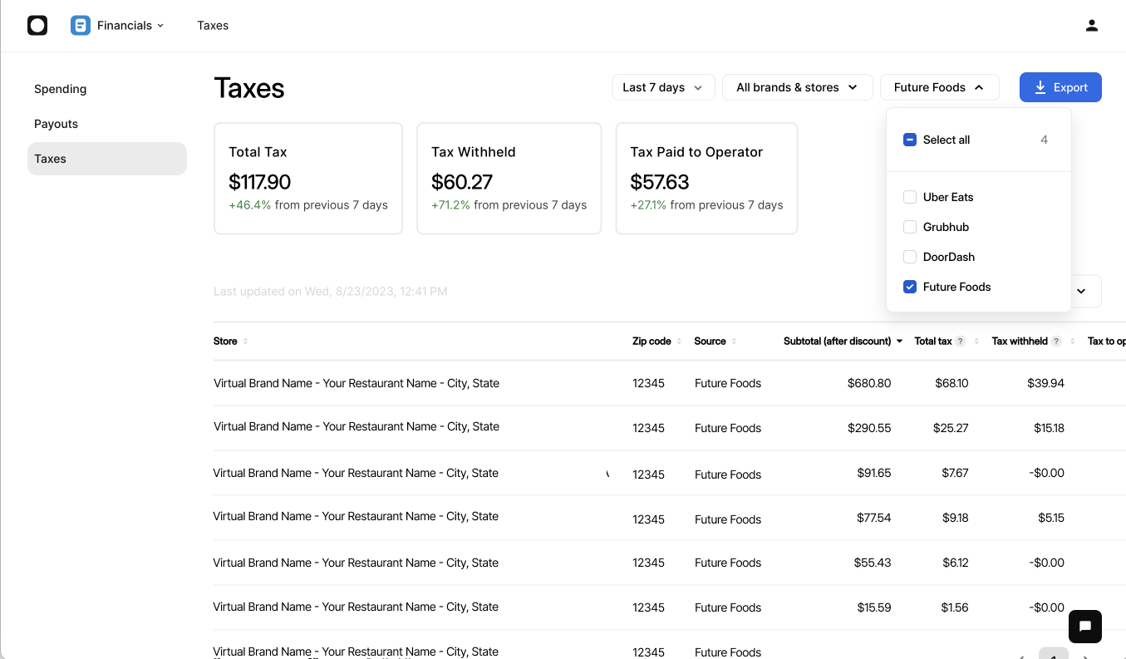Click the $25.27 total tax cell
The height and width of the screenshot is (659, 1126).
(x=951, y=428)
